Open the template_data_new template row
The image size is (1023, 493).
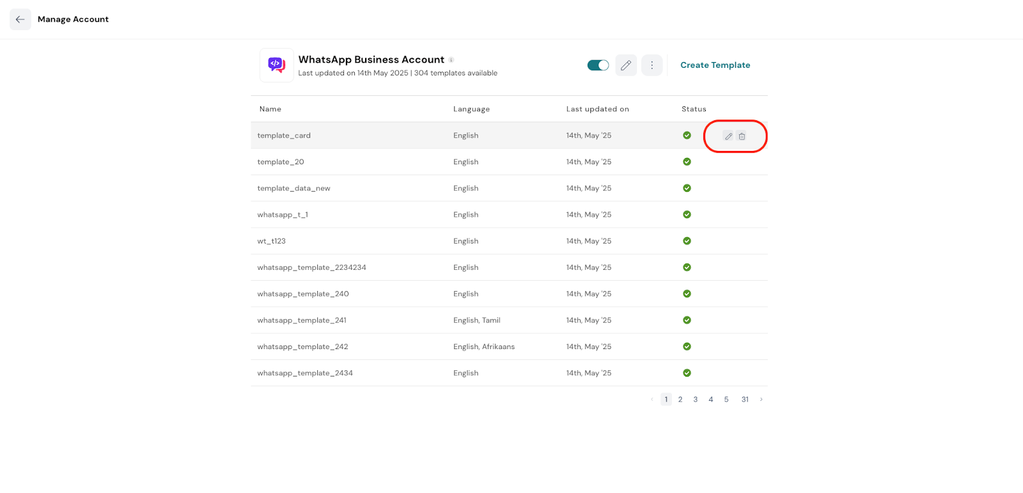[x=293, y=189]
